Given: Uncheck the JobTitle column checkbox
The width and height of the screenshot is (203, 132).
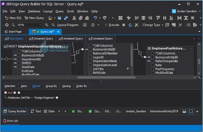Looking at the screenshot, I should (90, 69).
